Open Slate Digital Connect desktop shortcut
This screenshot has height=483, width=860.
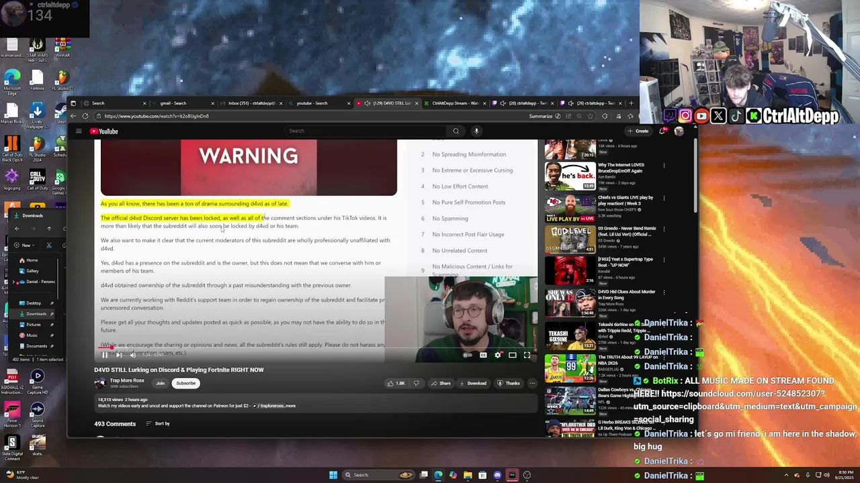(12, 447)
